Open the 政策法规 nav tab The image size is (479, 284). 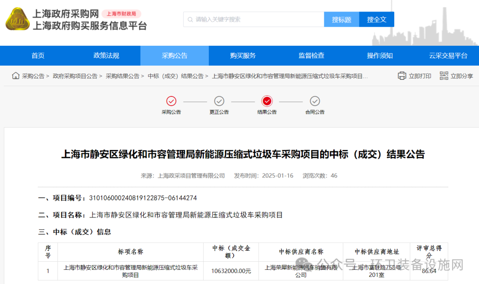point(106,55)
